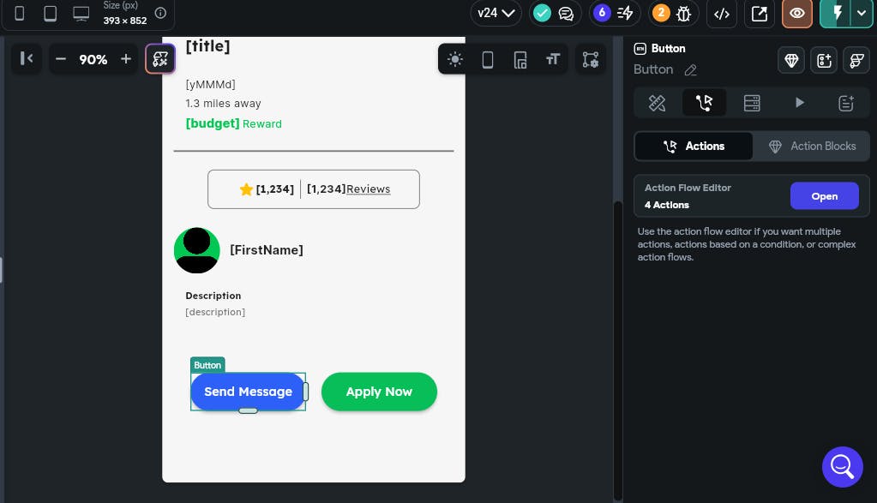The width and height of the screenshot is (877, 503).
Task: Open the view code button
Action: (722, 14)
